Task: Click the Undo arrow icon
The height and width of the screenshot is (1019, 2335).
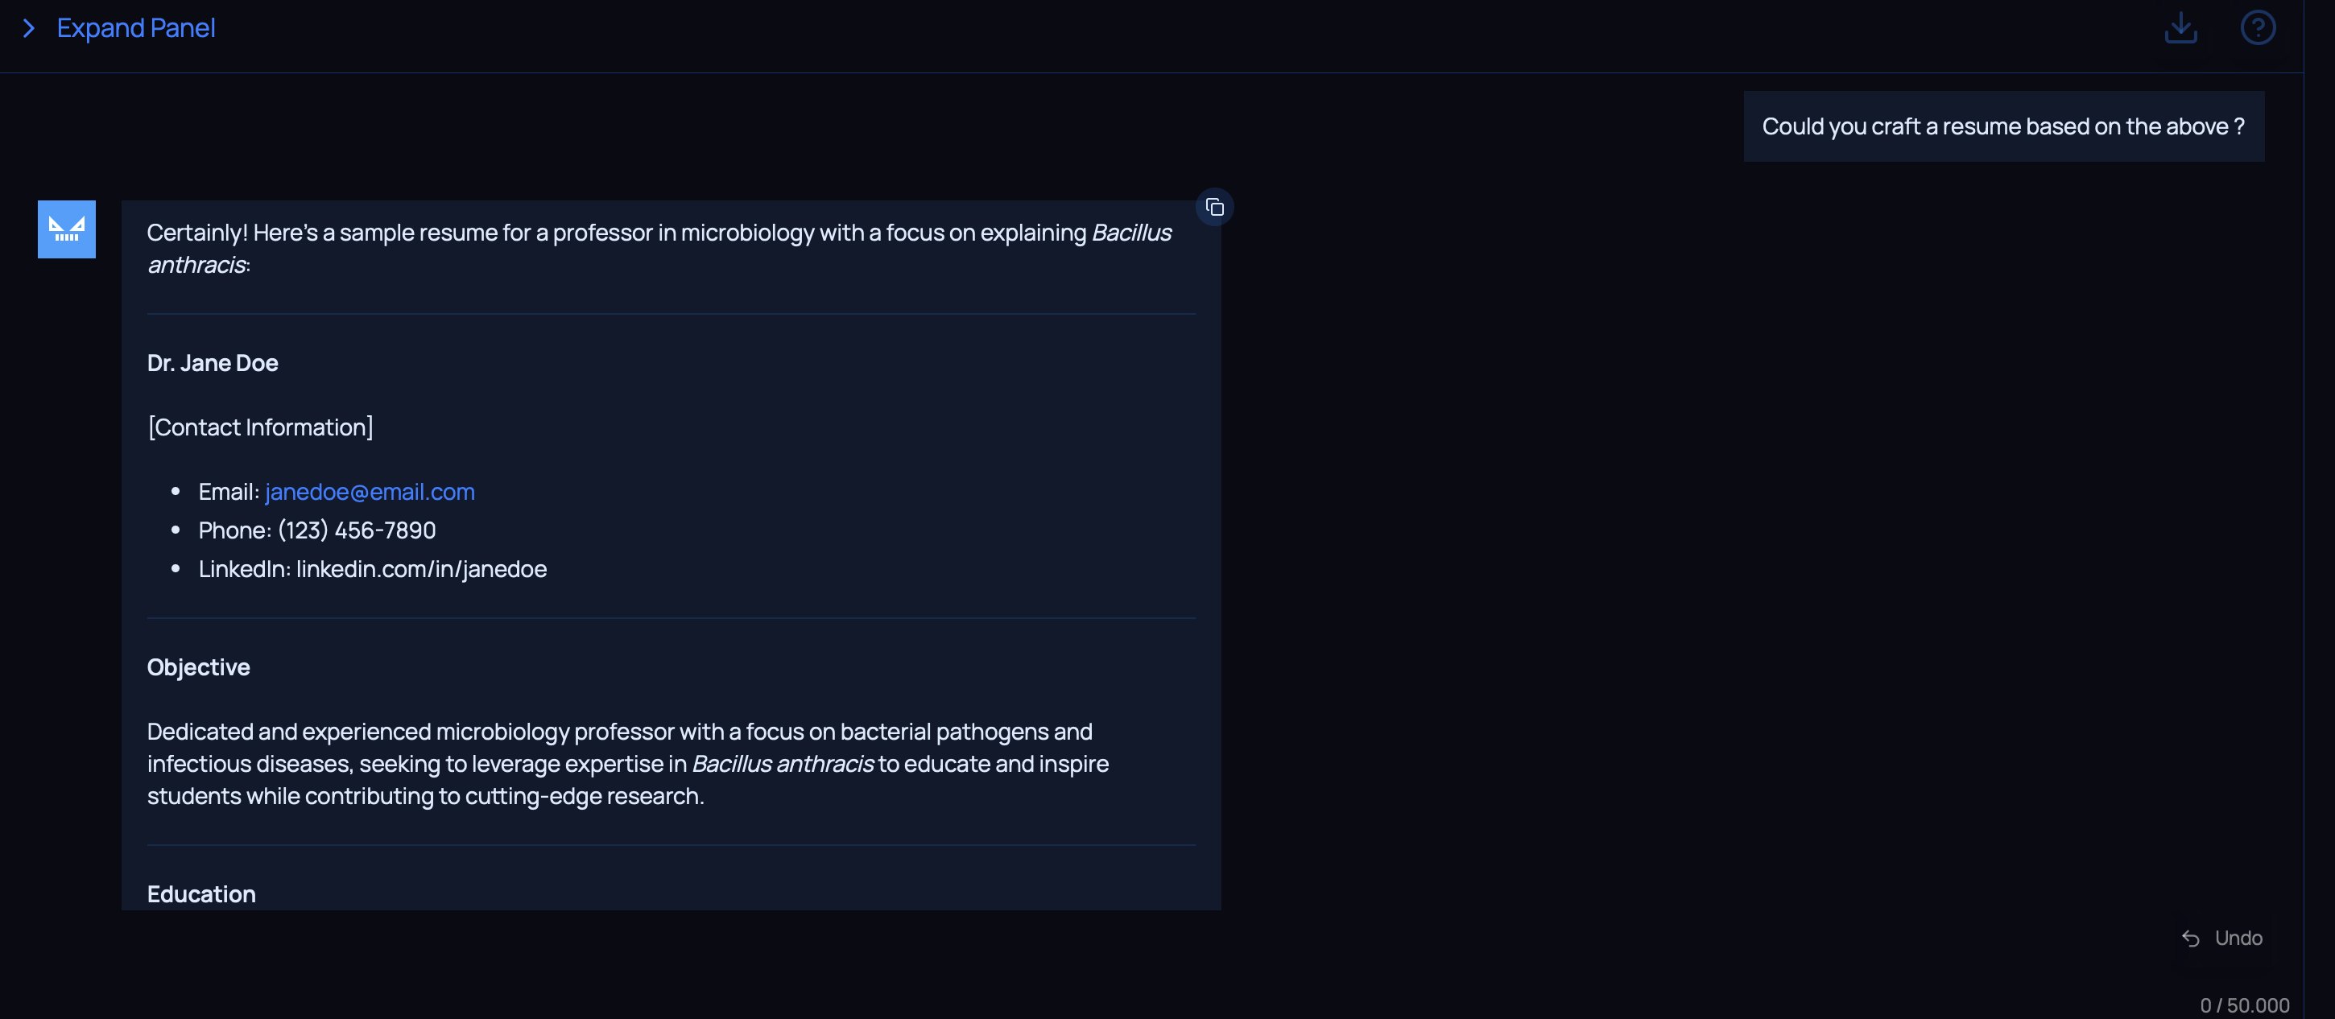Action: [2190, 939]
